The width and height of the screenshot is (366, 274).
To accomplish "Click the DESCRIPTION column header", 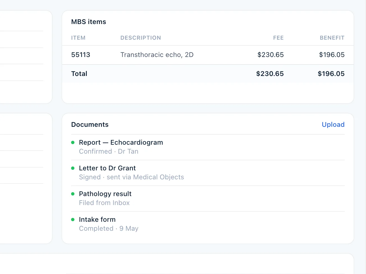I will tap(141, 38).
